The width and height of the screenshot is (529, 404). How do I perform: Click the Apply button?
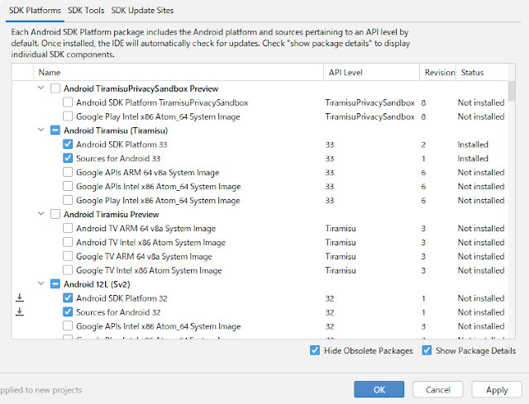click(497, 389)
